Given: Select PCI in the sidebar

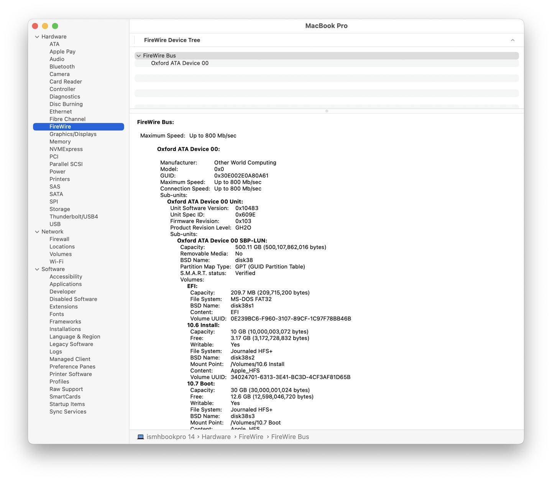Looking at the screenshot, I should [54, 157].
